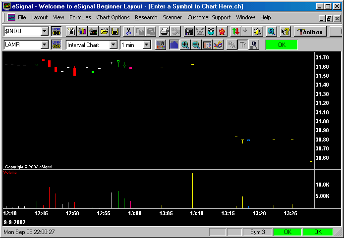
Task: Click the grayed down arrow list icon
Action: click(x=247, y=32)
